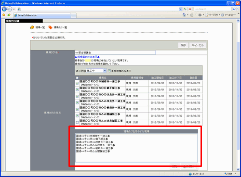Click 2013/11/30 in the △△改良舗装工事 row
Image resolution: width=241 pixels, height=177 pixels.
(x=175, y=122)
